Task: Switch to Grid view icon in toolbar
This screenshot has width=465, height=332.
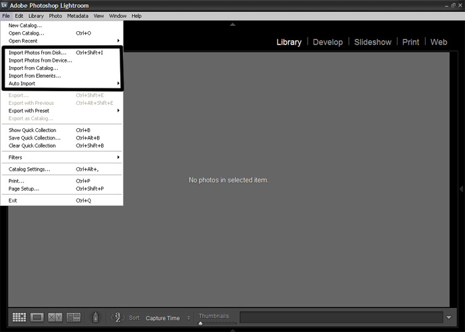Action: click(x=19, y=317)
